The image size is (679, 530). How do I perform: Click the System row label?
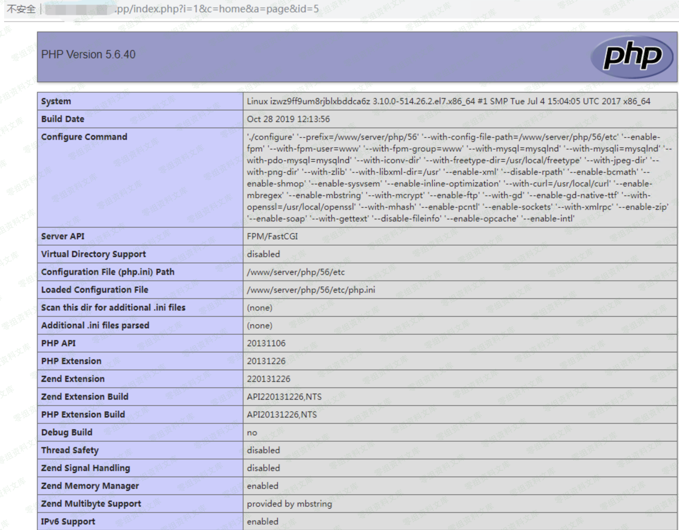click(x=56, y=101)
